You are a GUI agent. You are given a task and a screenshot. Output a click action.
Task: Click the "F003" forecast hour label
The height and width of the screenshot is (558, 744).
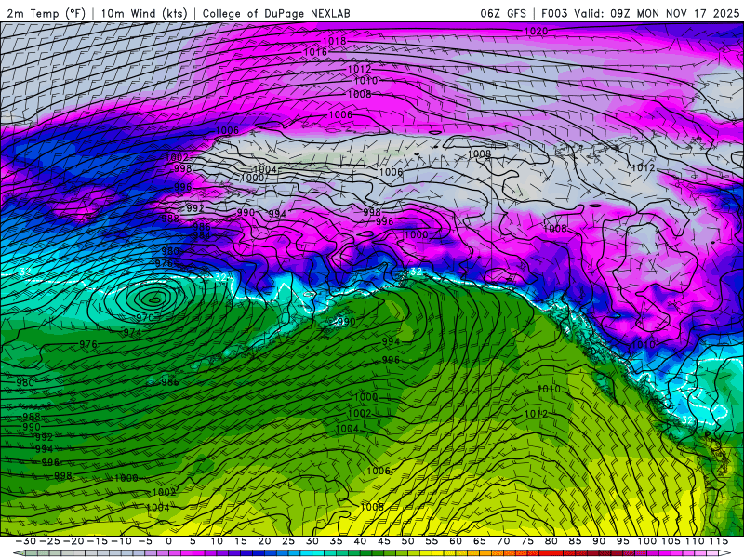point(555,13)
